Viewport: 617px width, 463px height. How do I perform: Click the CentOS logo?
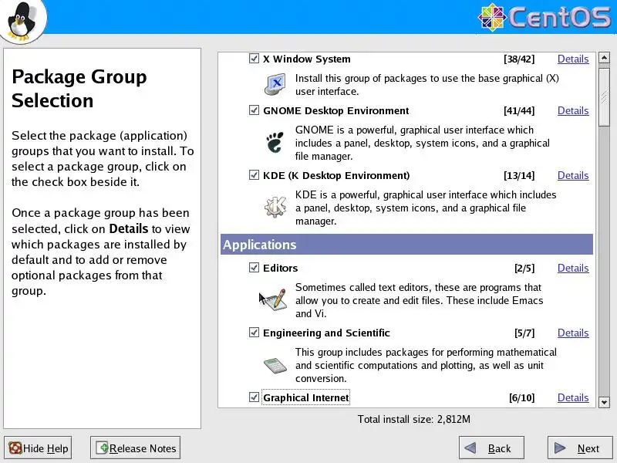545,17
